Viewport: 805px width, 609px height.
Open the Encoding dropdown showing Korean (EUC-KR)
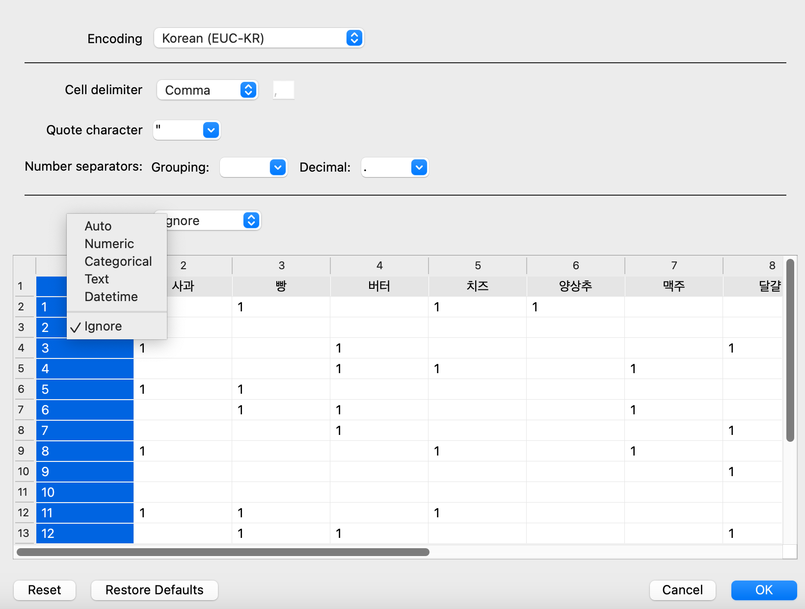click(259, 38)
